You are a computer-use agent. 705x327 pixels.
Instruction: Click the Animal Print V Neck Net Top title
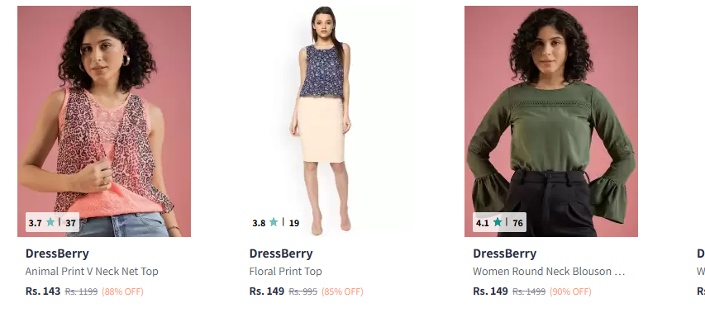point(92,272)
